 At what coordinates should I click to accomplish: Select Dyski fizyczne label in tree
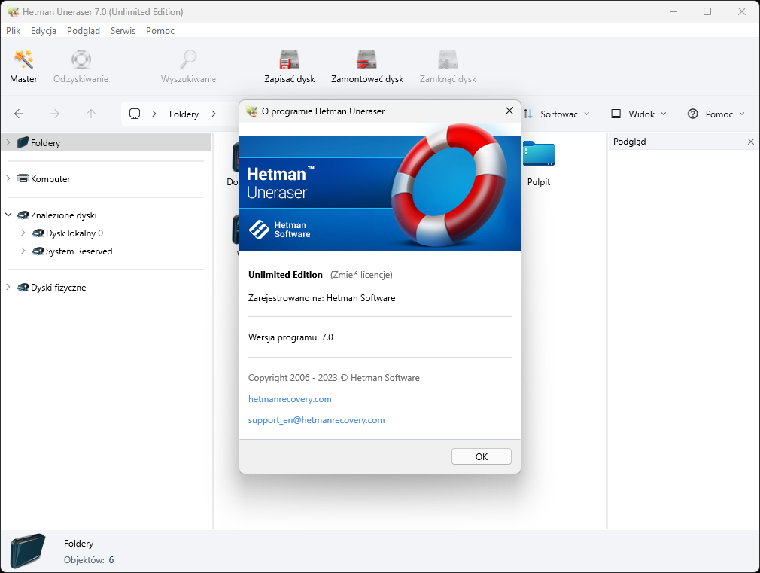pos(58,287)
